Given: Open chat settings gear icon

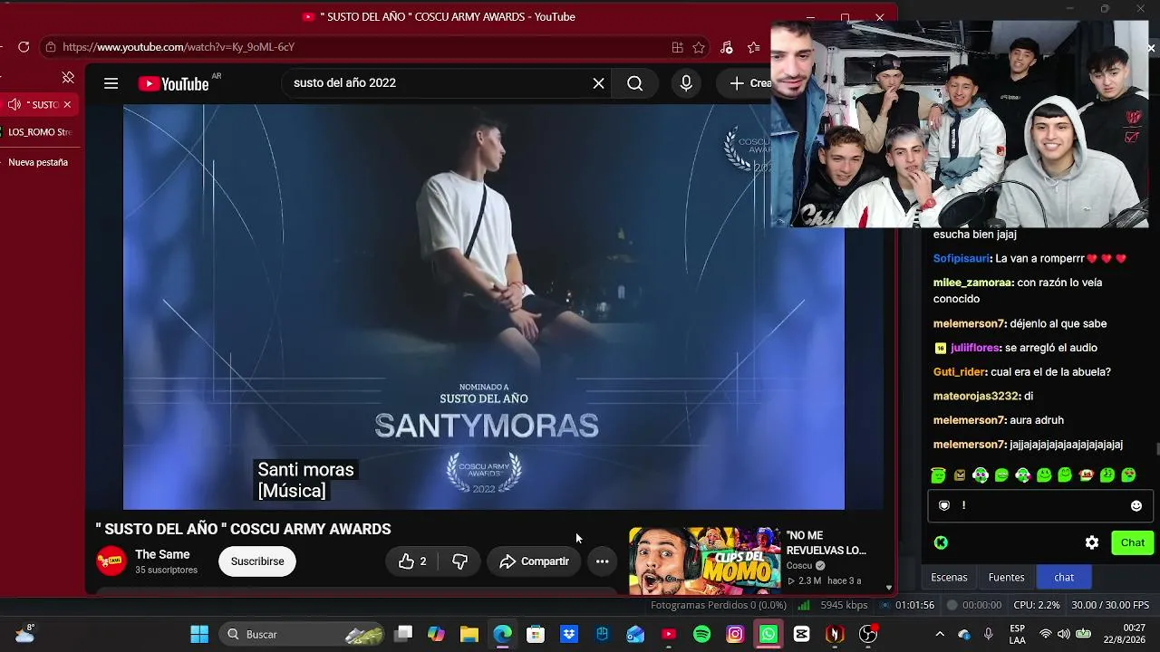Looking at the screenshot, I should point(1092,542).
